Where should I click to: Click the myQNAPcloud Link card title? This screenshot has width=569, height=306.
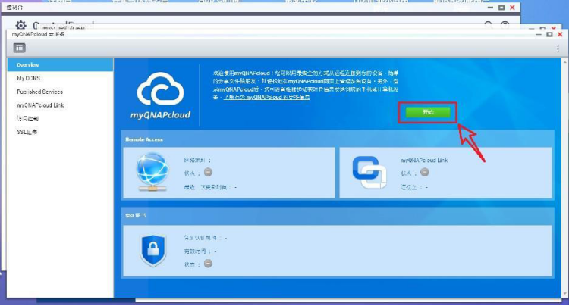coord(424,160)
